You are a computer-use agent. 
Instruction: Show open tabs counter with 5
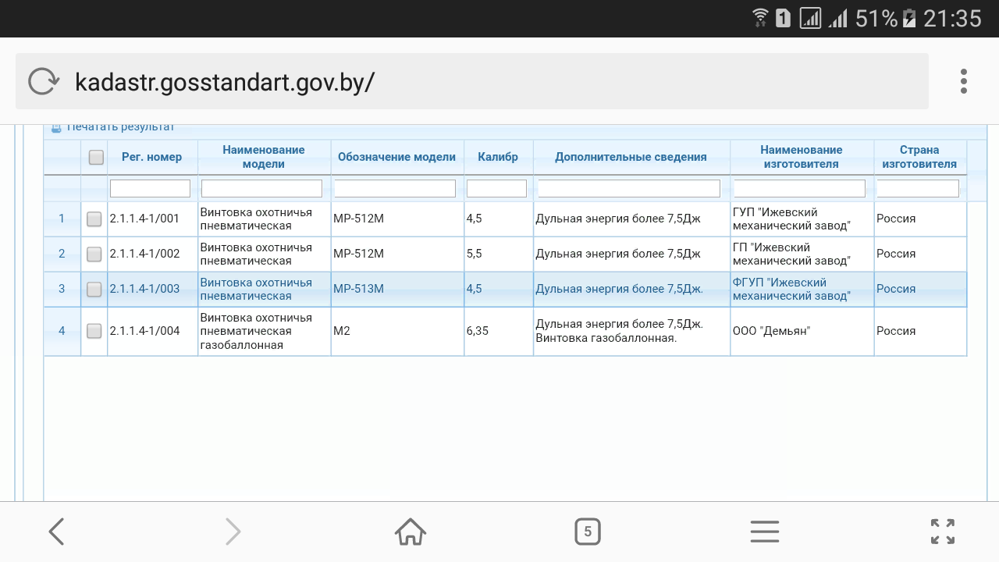click(588, 532)
